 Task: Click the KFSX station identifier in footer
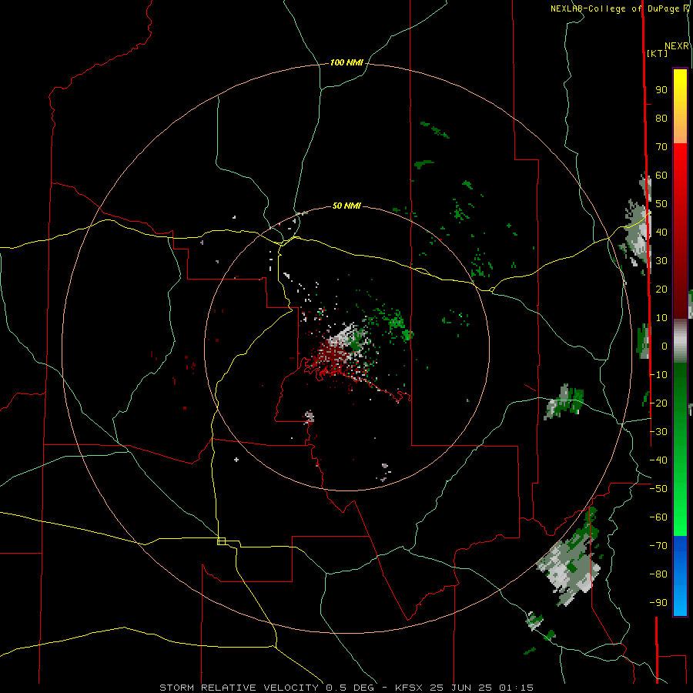pos(409,688)
